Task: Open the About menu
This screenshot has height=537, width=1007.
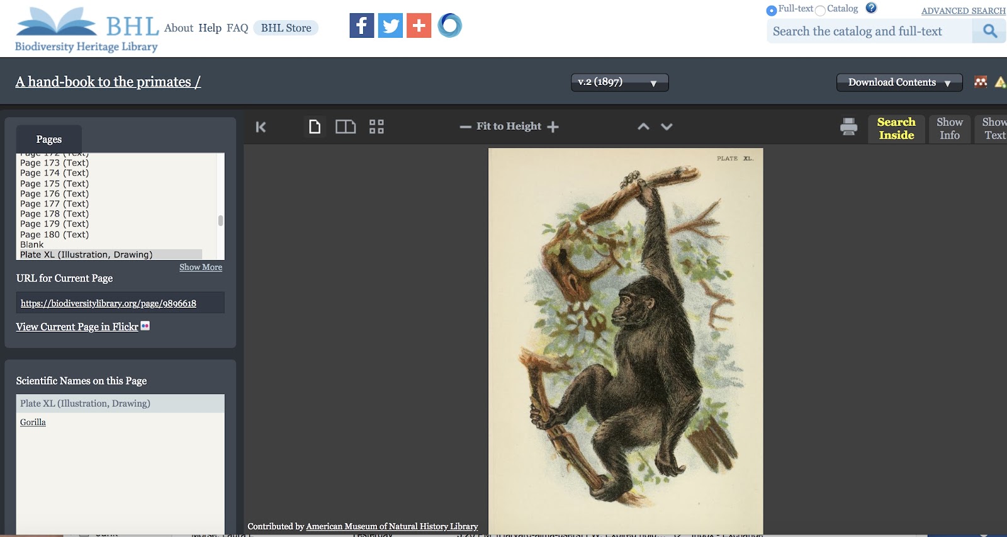Action: tap(179, 28)
